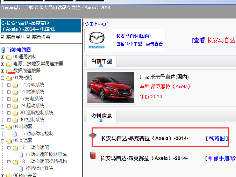Screen dimensions: 236x177
Task: Open 自动变速器控制系统 tree item
Action: tap(46, 154)
